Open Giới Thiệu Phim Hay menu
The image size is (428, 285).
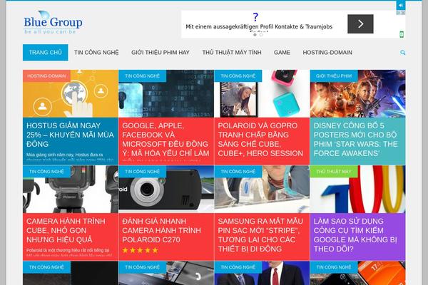coord(160,52)
